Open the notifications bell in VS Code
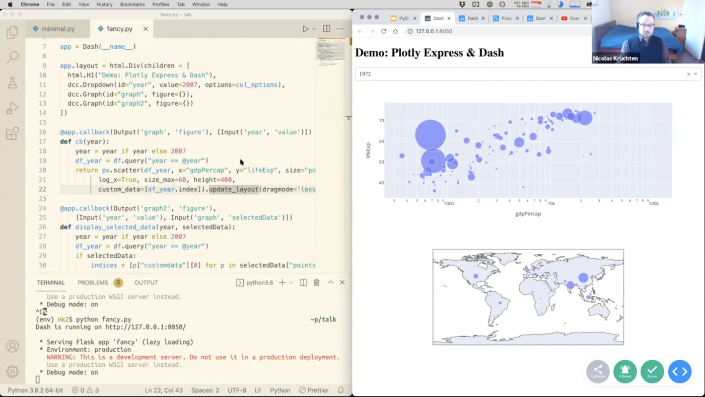This screenshot has height=397, width=705. click(341, 390)
